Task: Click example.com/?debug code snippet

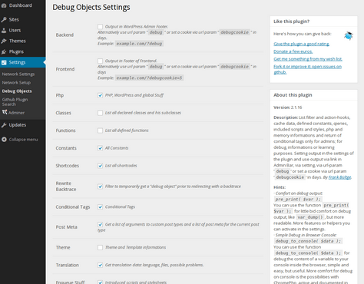Action: (139, 44)
